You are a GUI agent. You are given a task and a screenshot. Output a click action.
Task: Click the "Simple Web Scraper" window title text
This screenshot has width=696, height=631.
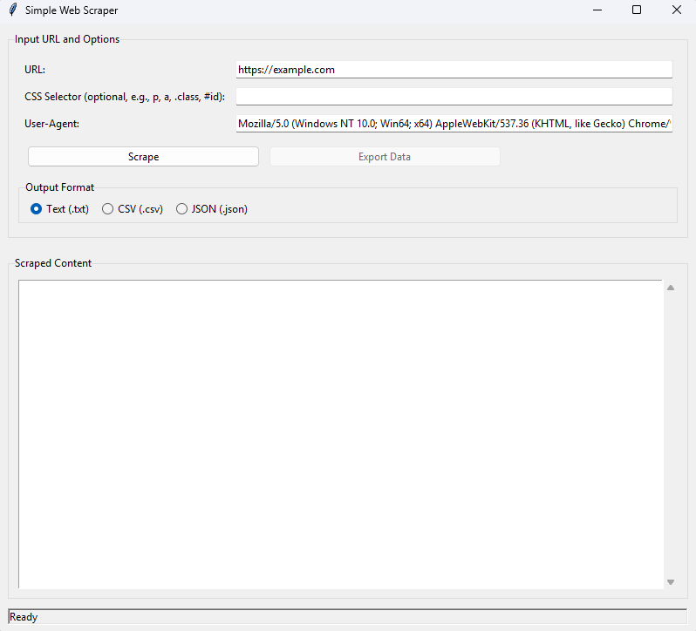coord(72,10)
